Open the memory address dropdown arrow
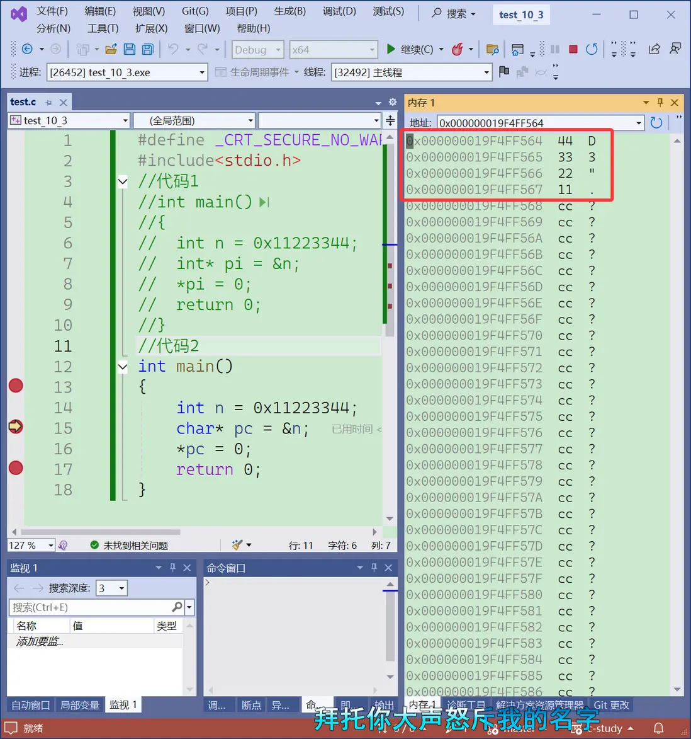The image size is (691, 739). pos(638,123)
